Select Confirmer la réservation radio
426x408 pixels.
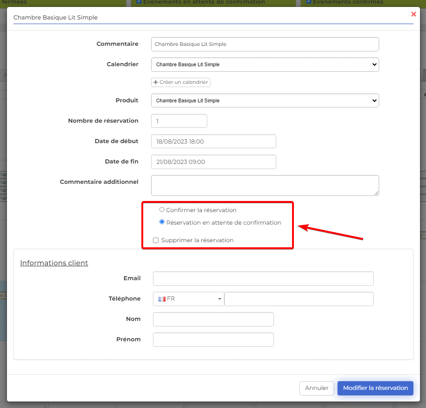coord(162,210)
